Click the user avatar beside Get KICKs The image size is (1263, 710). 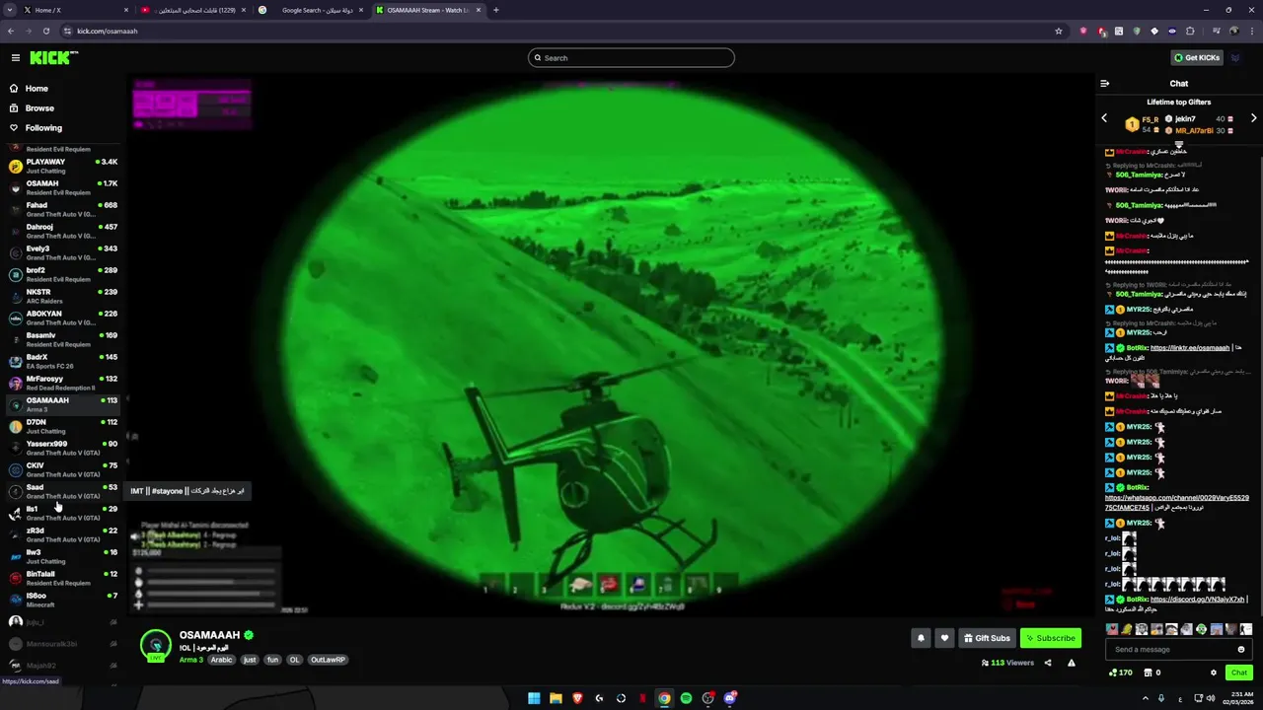pos(1235,58)
